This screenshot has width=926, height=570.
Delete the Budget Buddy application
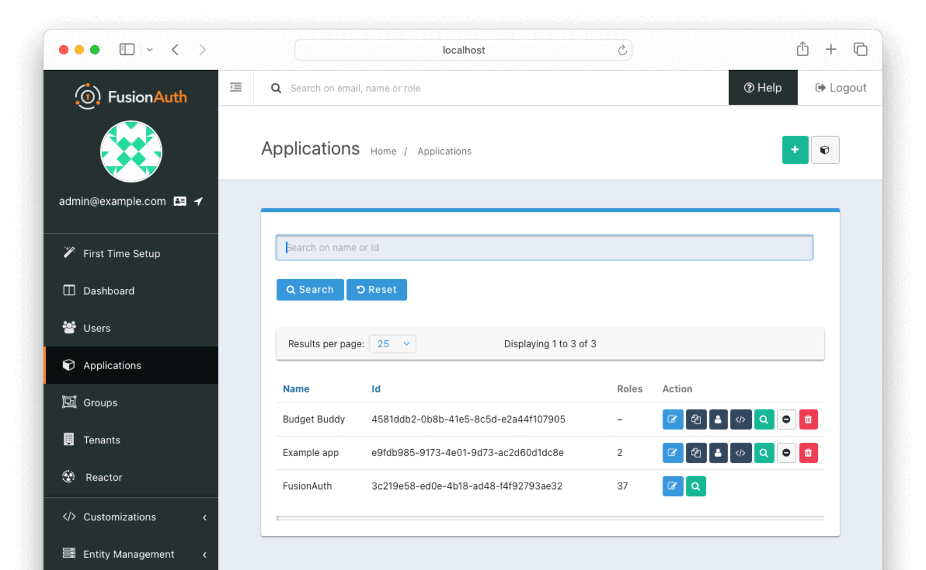pyautogui.click(x=809, y=420)
